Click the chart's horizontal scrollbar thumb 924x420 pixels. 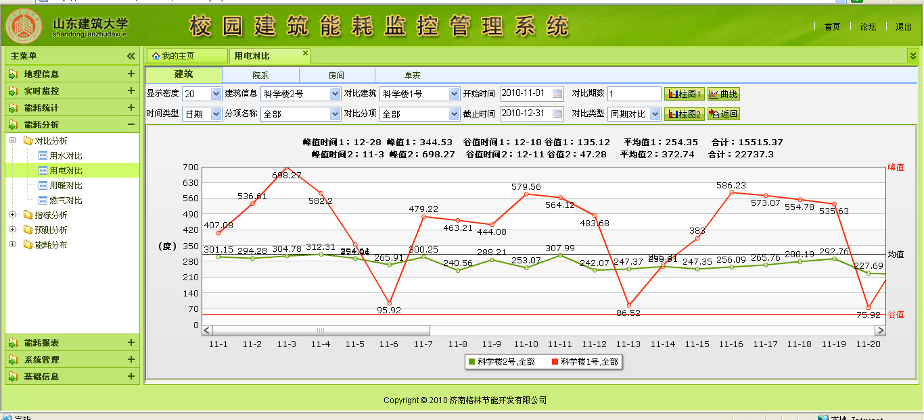click(x=321, y=330)
